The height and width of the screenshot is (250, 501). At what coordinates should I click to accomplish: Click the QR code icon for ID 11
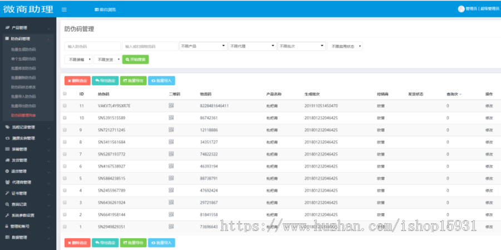(171, 106)
